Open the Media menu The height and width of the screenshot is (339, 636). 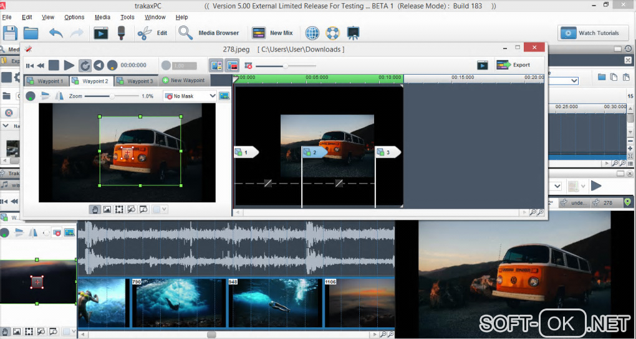click(102, 17)
